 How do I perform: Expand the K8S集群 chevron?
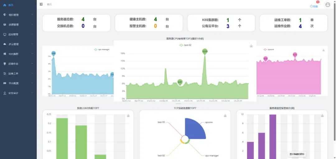pos(32,54)
